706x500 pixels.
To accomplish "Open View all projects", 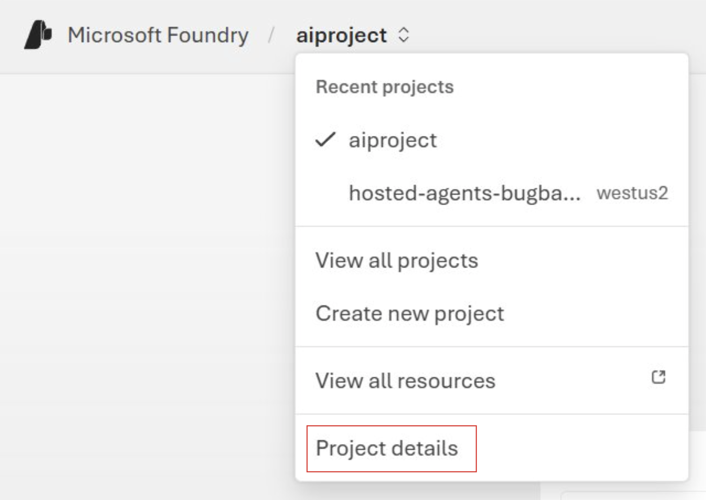I will click(397, 260).
